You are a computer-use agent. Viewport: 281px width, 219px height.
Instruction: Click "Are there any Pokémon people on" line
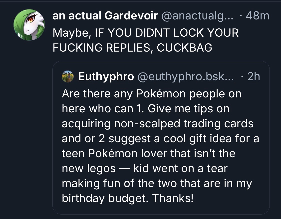pos(151,94)
